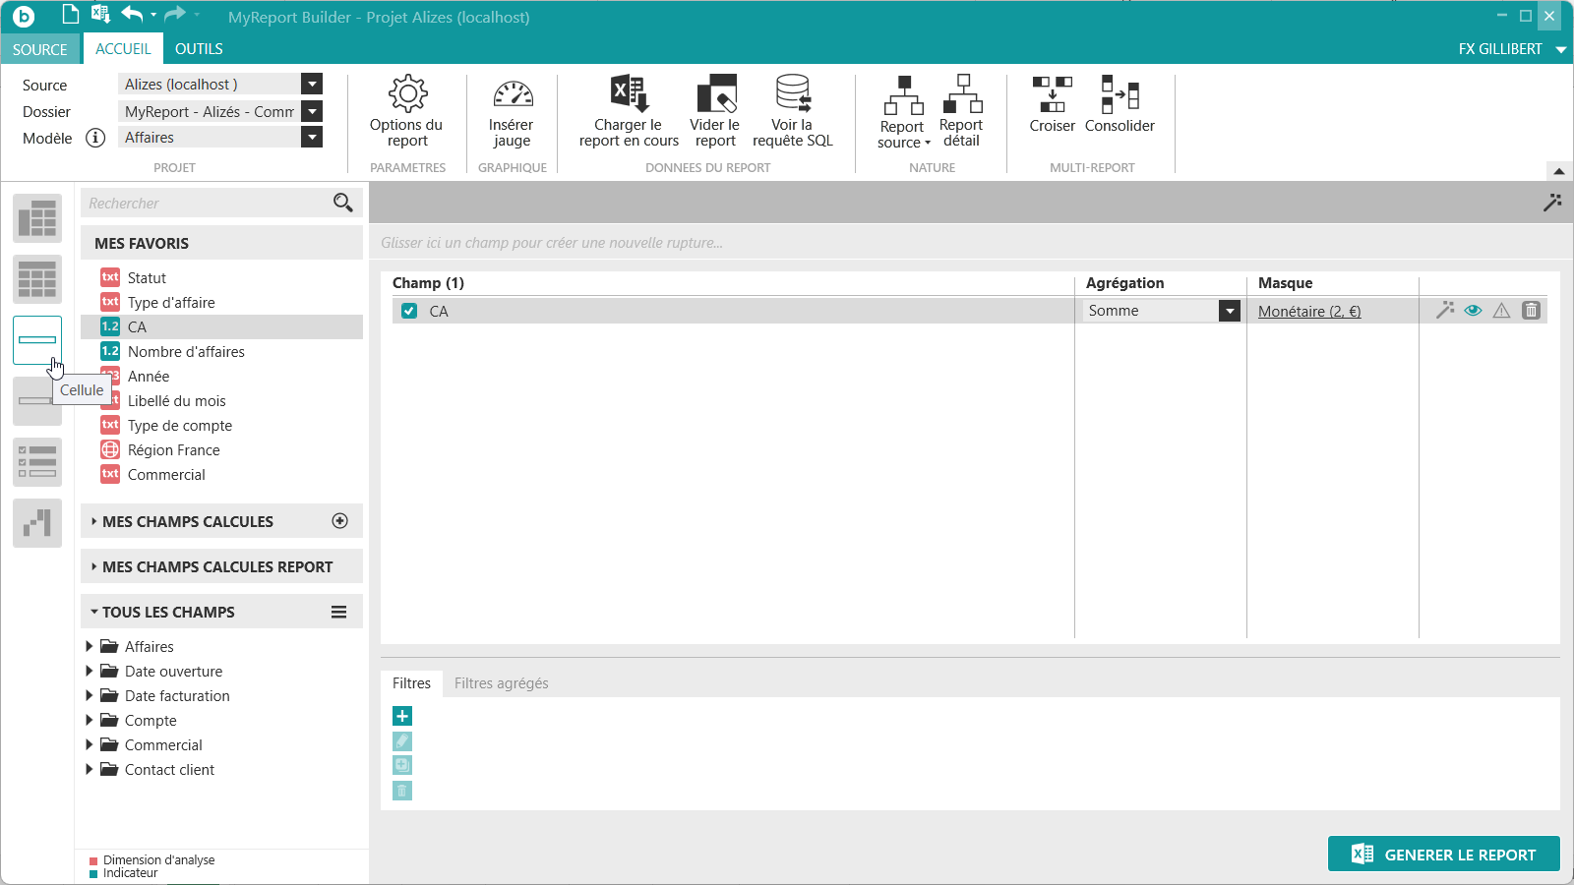Switch to the OUTILS ribbon tab
Image resolution: width=1574 pixels, height=885 pixels.
pos(199,49)
